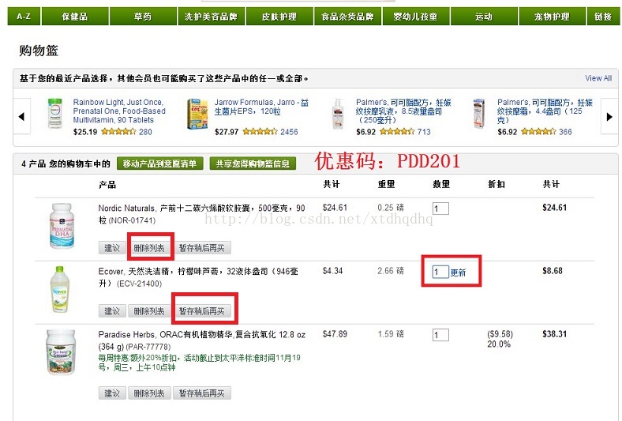Open Nordic Naturals product name link
This screenshot has width=622, height=421.
(x=201, y=213)
